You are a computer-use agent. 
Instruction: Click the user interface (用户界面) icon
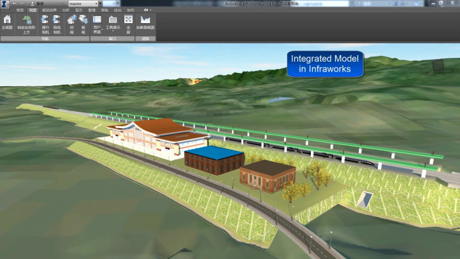click(97, 19)
